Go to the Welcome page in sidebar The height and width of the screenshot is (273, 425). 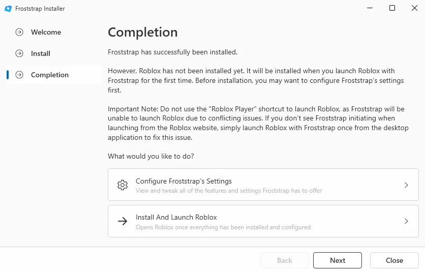click(x=46, y=32)
